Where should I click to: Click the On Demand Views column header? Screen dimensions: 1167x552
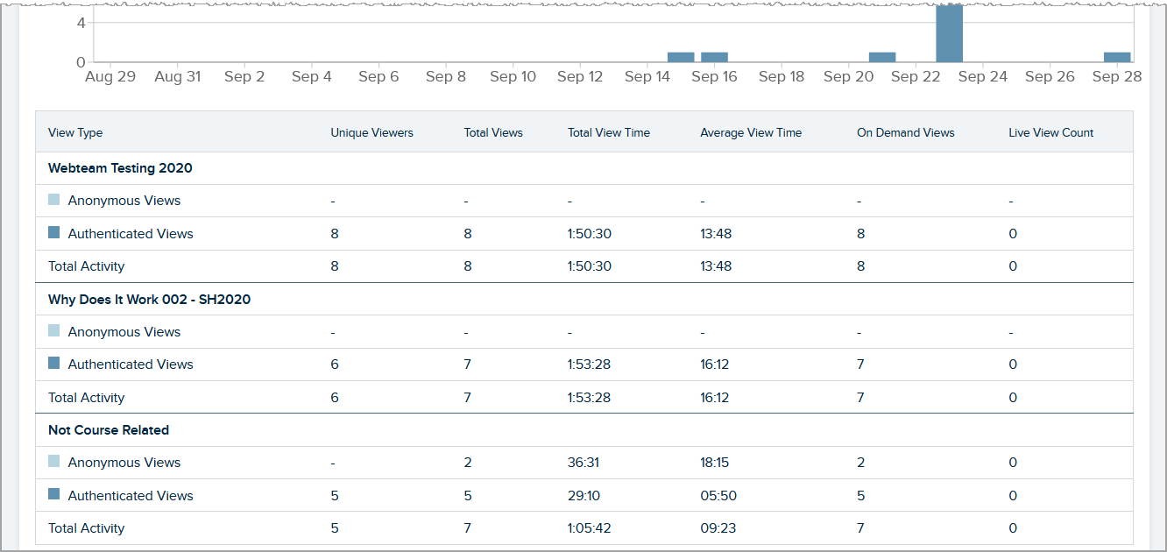pos(905,133)
